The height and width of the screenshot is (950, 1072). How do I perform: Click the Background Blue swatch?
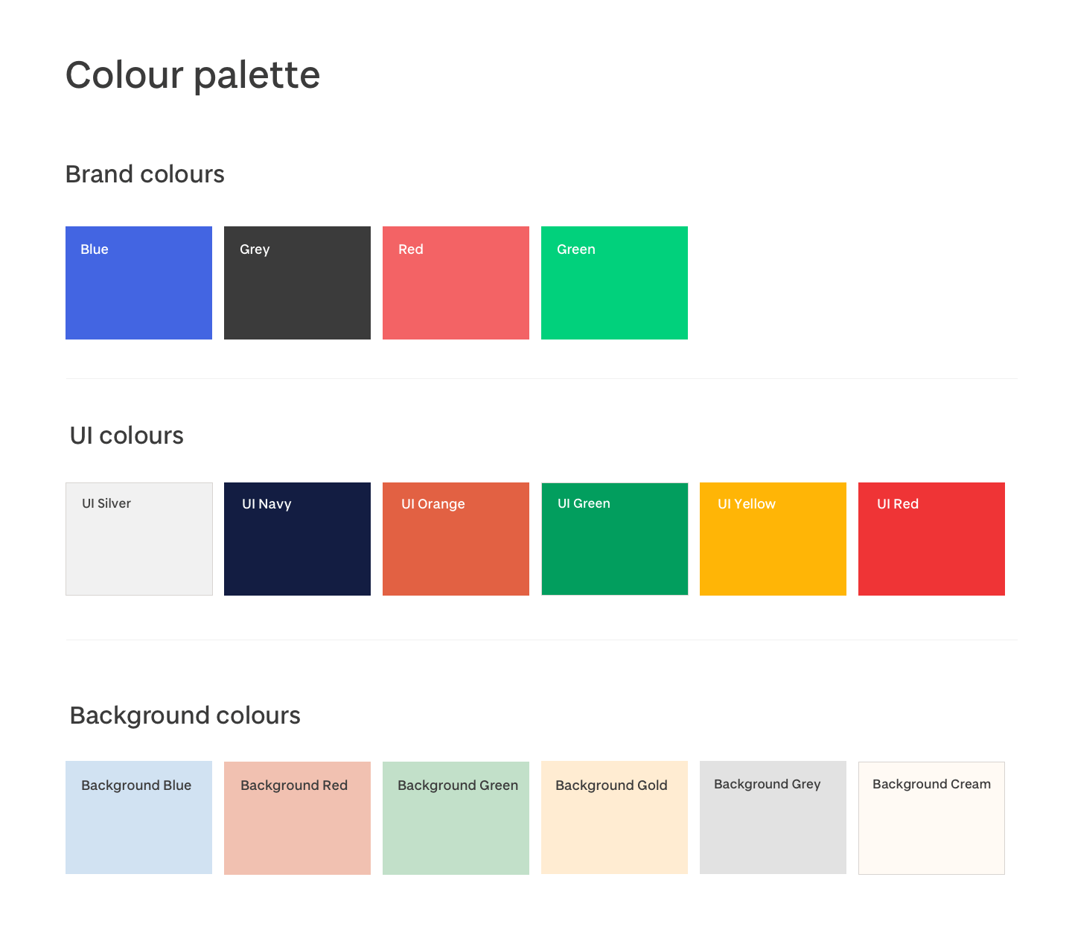point(138,817)
